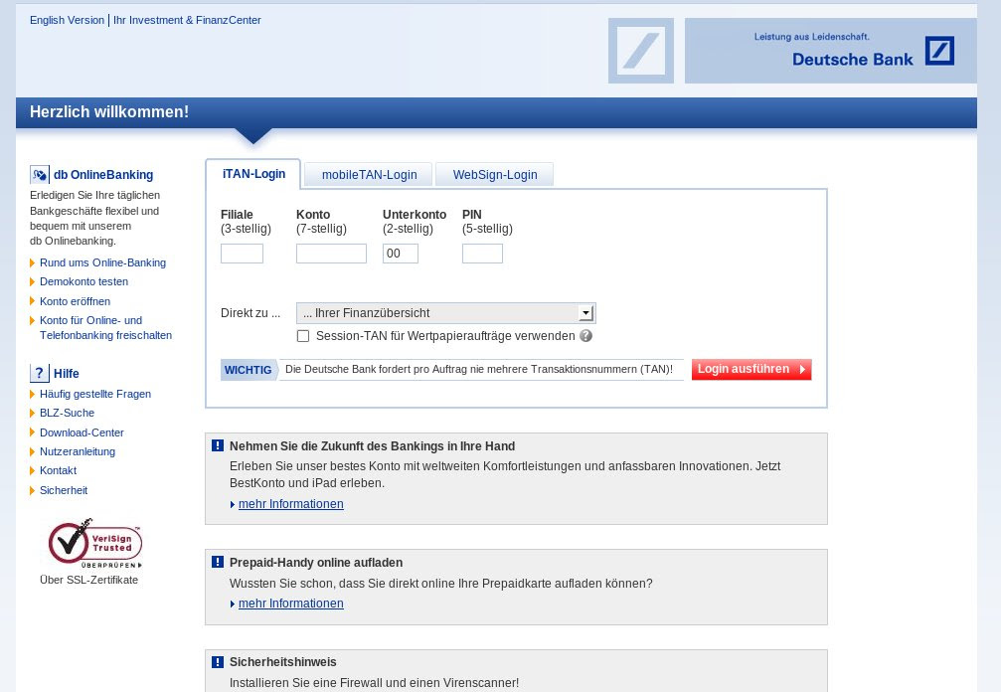Click exclamation icon beside Sicherheitshinweis
Screen dimensions: 1001x692
218,662
